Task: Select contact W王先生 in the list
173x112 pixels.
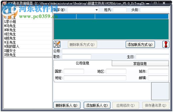Action: coord(28,42)
